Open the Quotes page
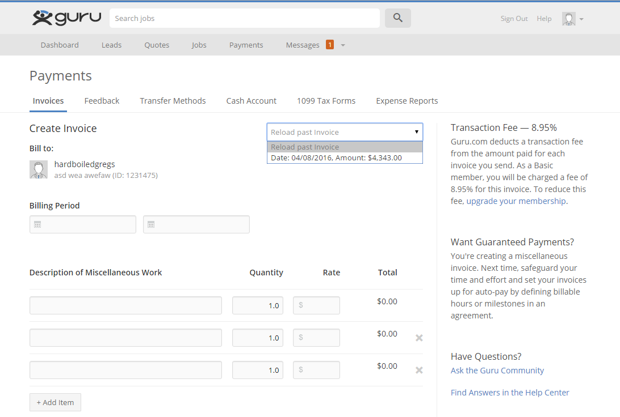Image resolution: width=620 pixels, height=417 pixels. coord(157,45)
